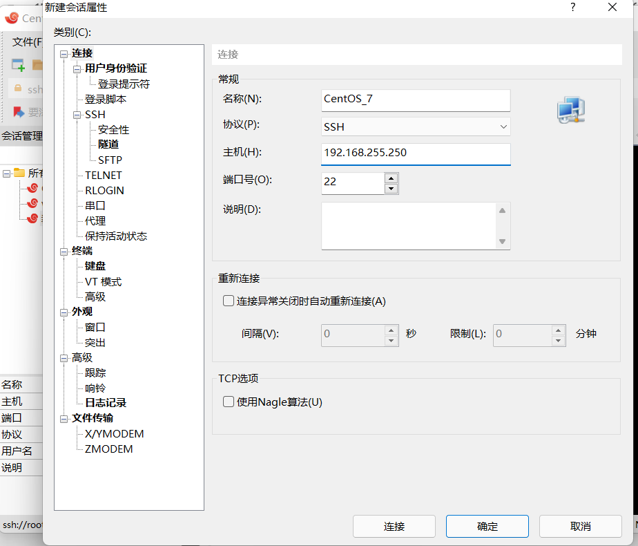Click the help question mark in dialog title

[572, 7]
